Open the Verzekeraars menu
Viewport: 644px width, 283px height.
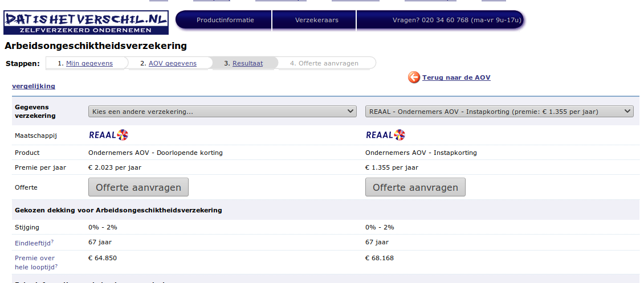[317, 20]
